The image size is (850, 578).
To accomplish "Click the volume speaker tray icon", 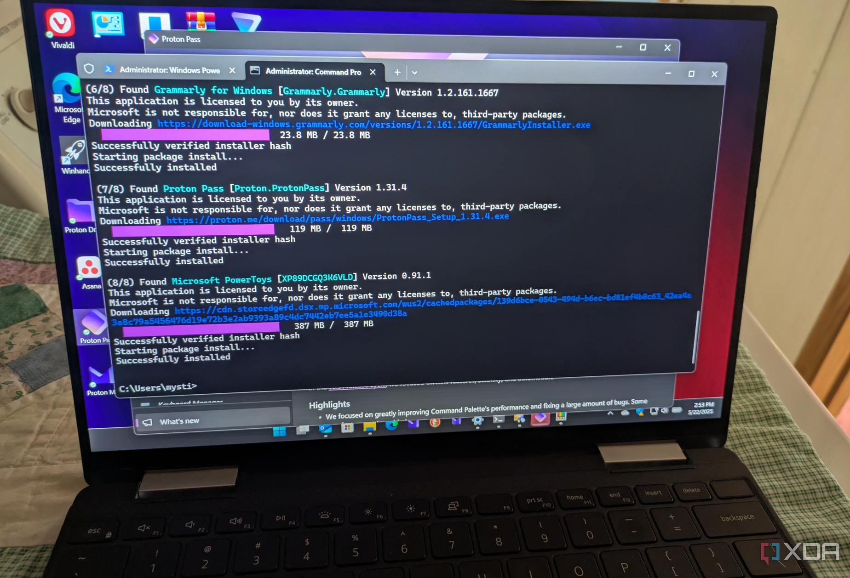I will coord(664,410).
